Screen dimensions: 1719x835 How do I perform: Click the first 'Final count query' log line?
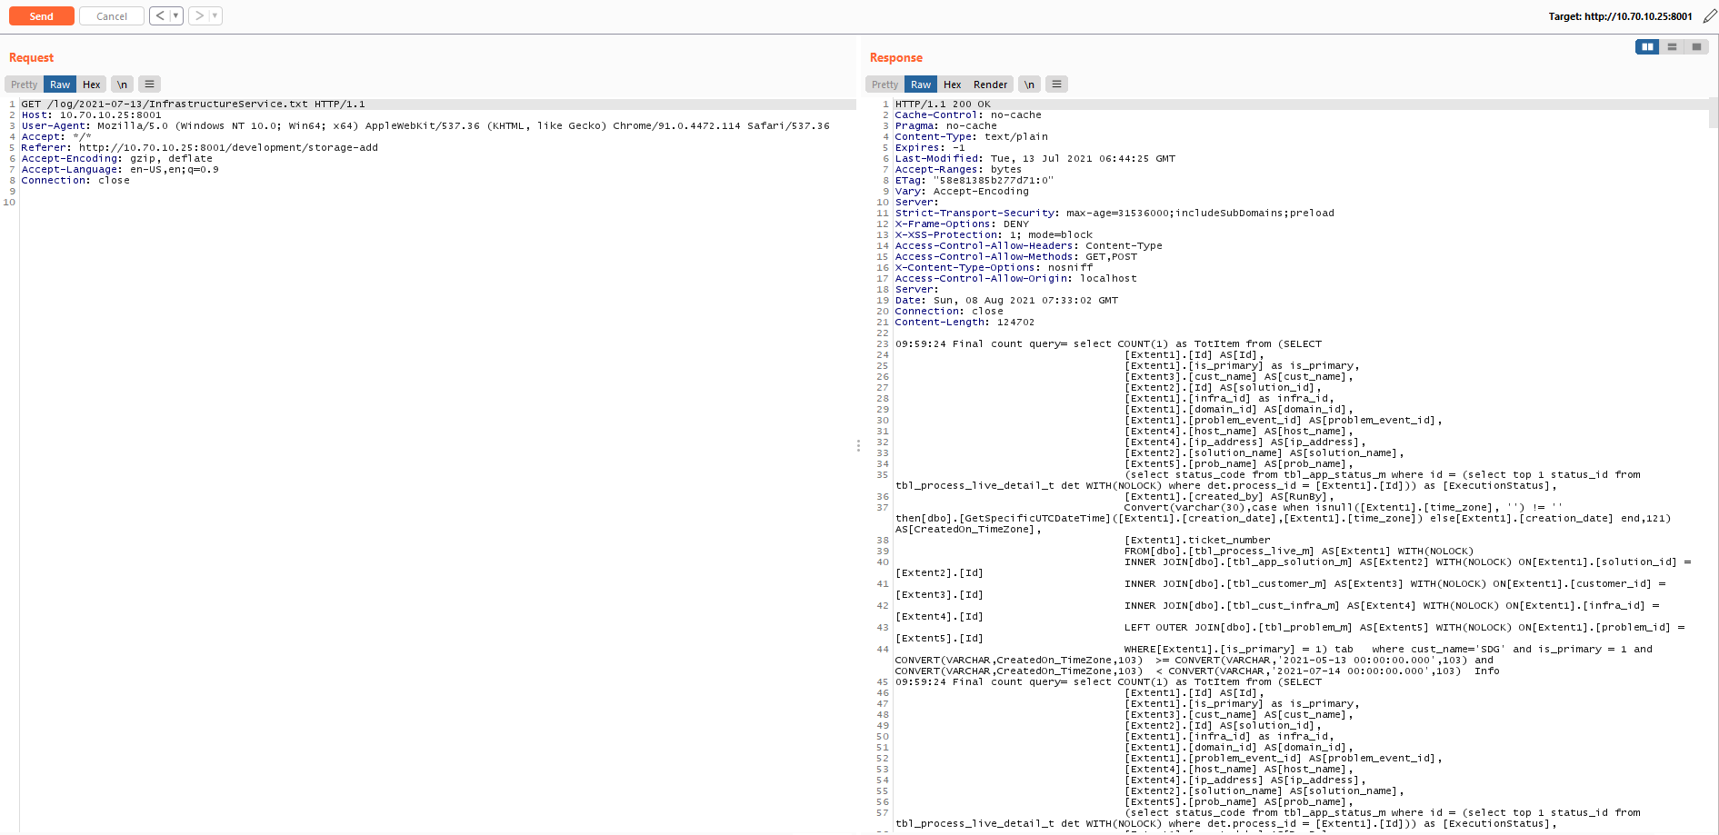[x=1108, y=344]
